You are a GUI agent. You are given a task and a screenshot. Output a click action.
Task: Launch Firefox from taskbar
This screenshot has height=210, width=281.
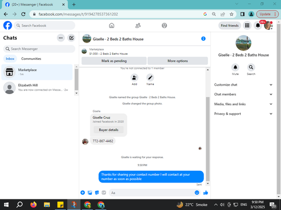tap(33, 205)
